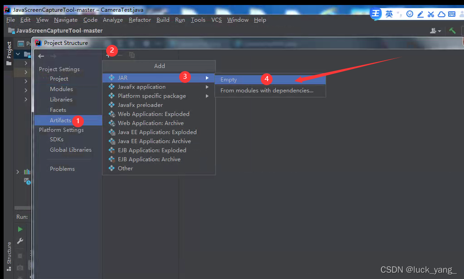Select Empty in the JAR submenu
Viewport: 464px width, 279px height.
[270, 80]
